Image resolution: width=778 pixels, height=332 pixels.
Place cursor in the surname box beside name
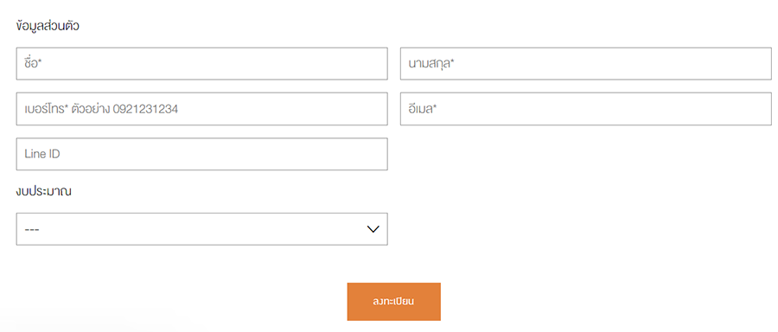click(586, 63)
